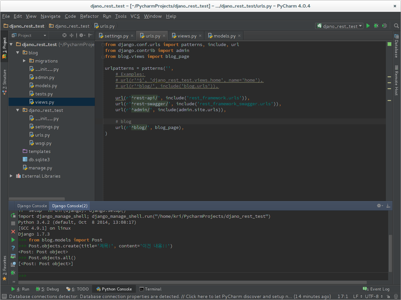Screen dimensions: 401x300
Task: Open the Structure tool window
Action: coord(4,82)
